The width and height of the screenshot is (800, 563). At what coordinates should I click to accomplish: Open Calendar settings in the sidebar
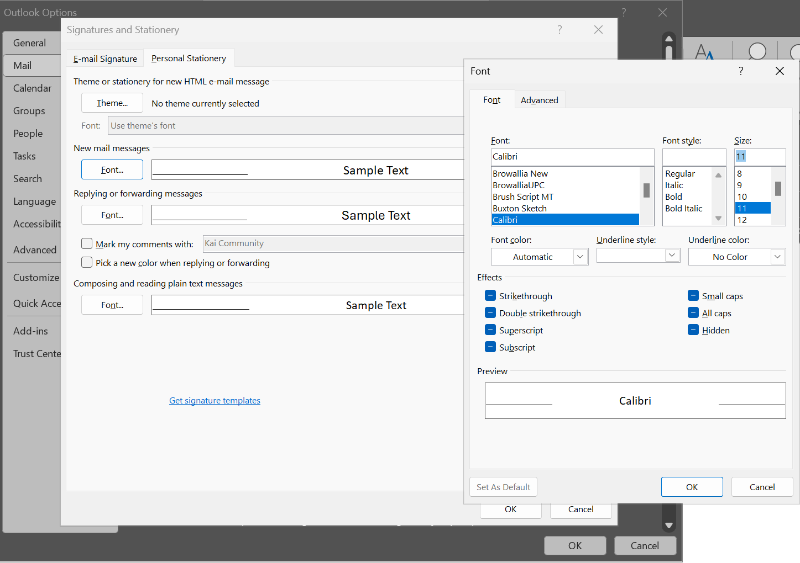(x=32, y=88)
